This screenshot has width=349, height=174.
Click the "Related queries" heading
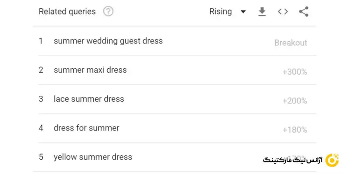click(67, 12)
